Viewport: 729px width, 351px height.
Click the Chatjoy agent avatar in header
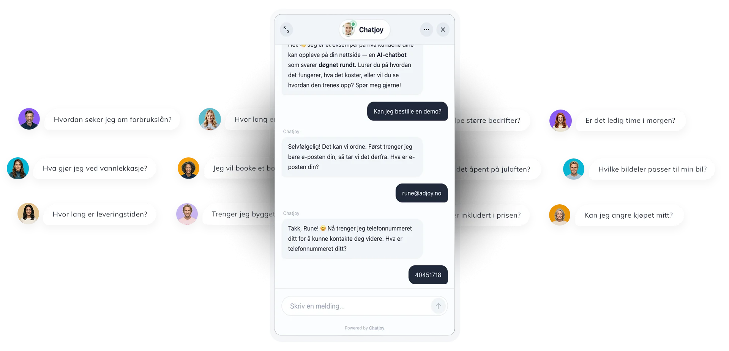348,29
